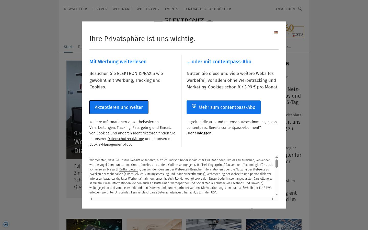Click the horizontal scroll right arrow

(272, 199)
